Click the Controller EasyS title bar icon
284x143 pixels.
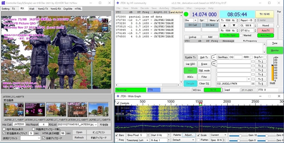coord(3,3)
